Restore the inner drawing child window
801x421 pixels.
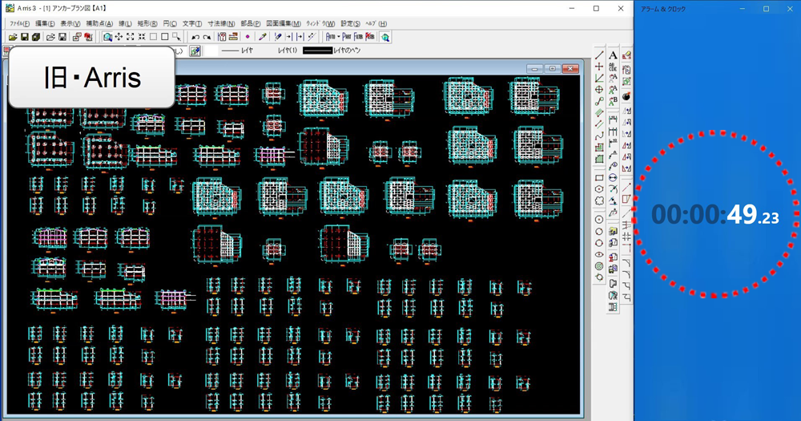[x=552, y=69]
